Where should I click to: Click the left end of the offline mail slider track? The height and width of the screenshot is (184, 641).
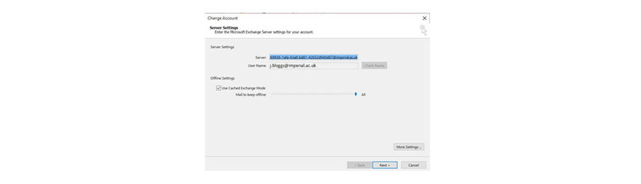(272, 94)
